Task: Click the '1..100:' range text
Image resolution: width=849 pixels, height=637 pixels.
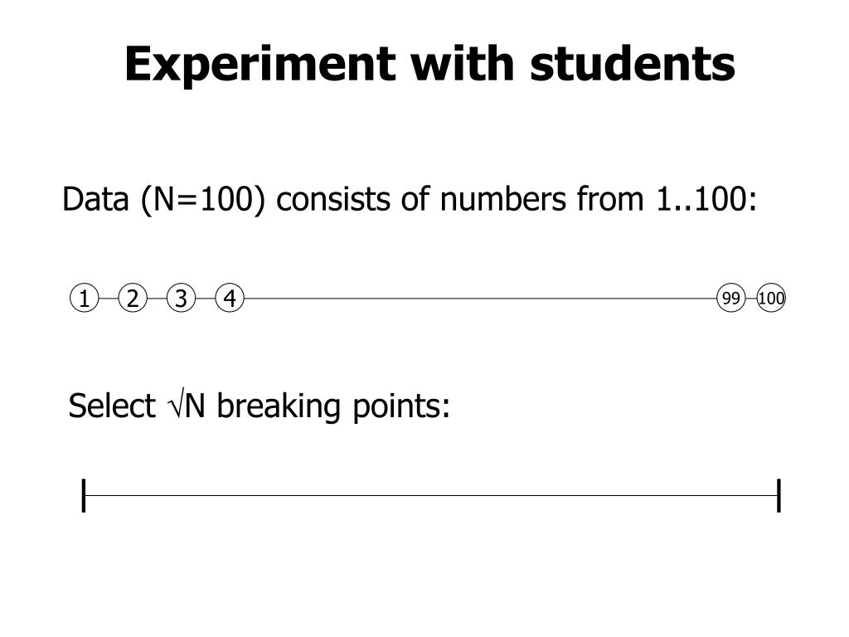Action: pyautogui.click(x=706, y=199)
